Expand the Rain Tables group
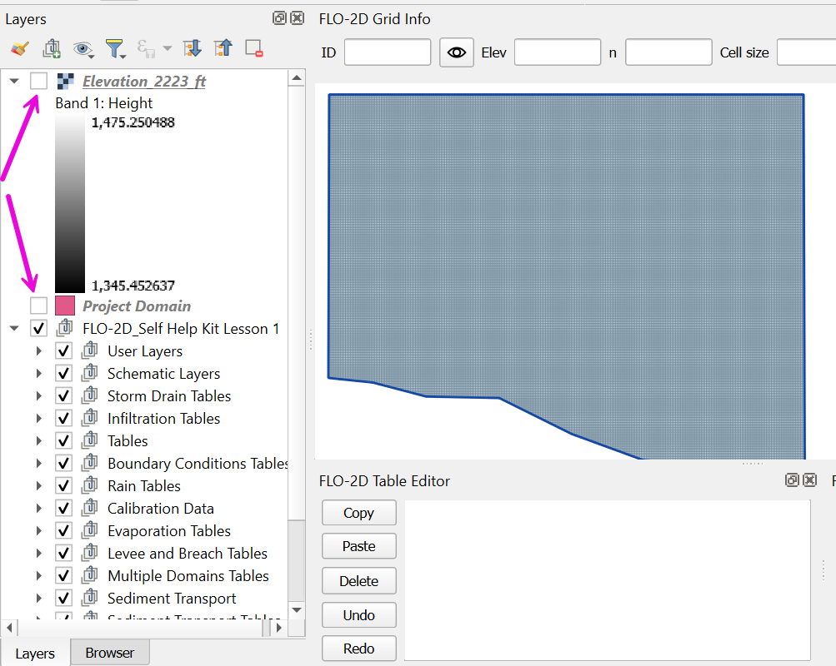836x666 pixels. tap(39, 486)
